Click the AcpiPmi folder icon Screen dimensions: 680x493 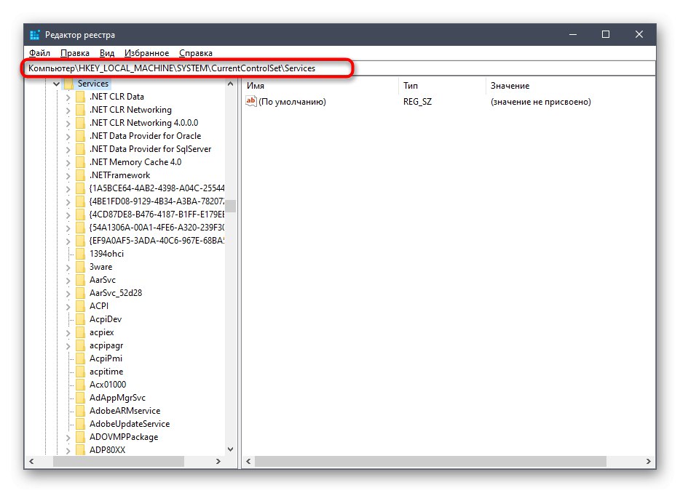pos(80,358)
